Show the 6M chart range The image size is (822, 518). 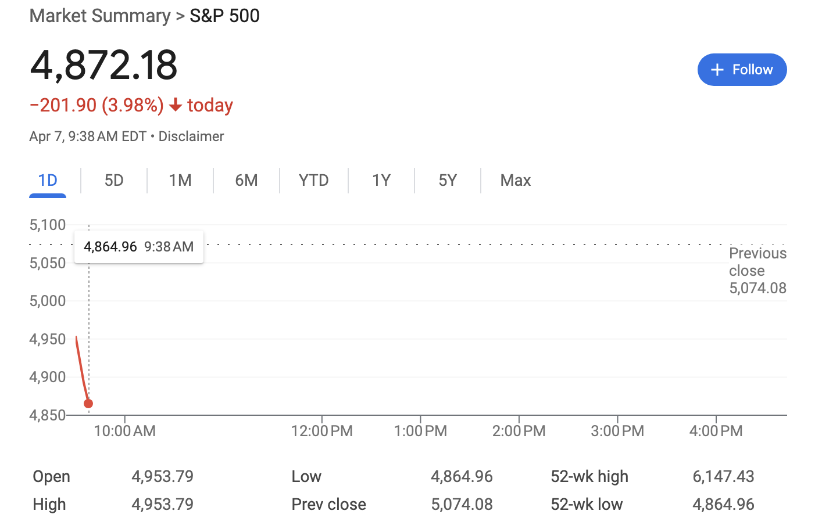click(x=246, y=181)
